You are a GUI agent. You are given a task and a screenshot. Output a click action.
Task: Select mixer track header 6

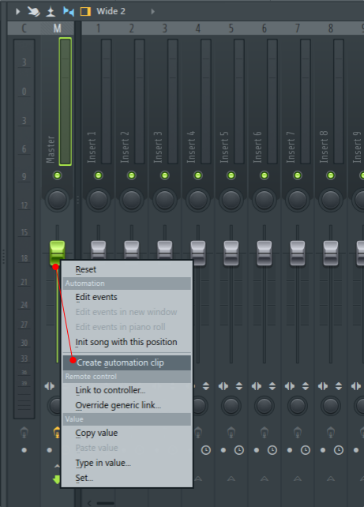click(x=264, y=28)
